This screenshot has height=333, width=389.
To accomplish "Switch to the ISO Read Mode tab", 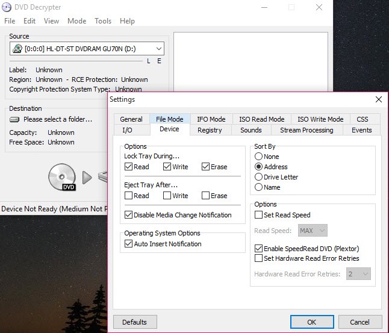I will pos(262,119).
